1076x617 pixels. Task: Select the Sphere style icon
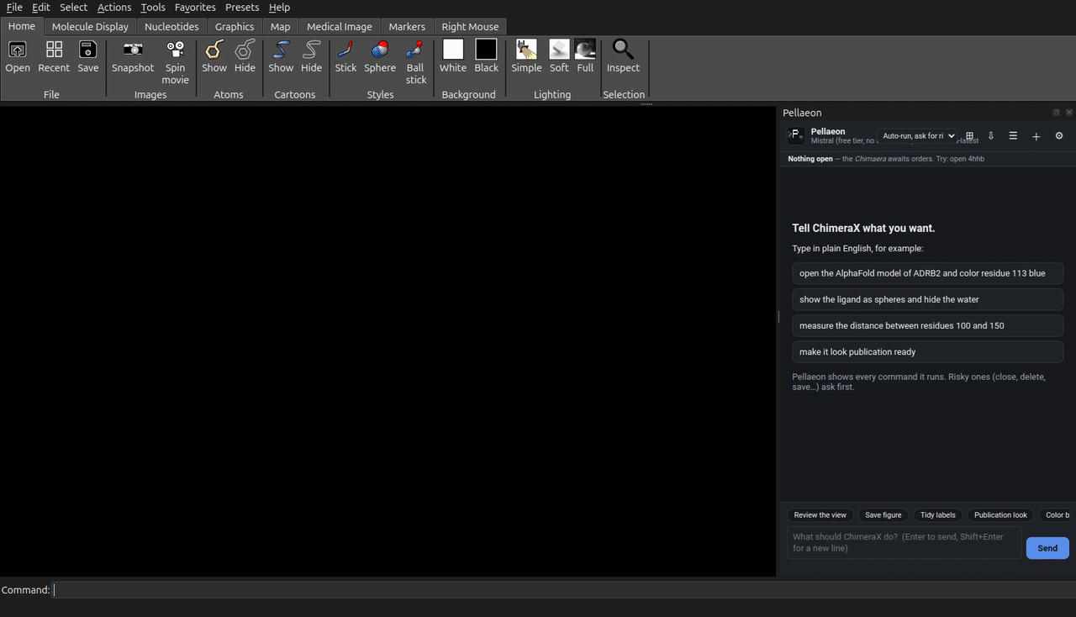click(x=380, y=50)
